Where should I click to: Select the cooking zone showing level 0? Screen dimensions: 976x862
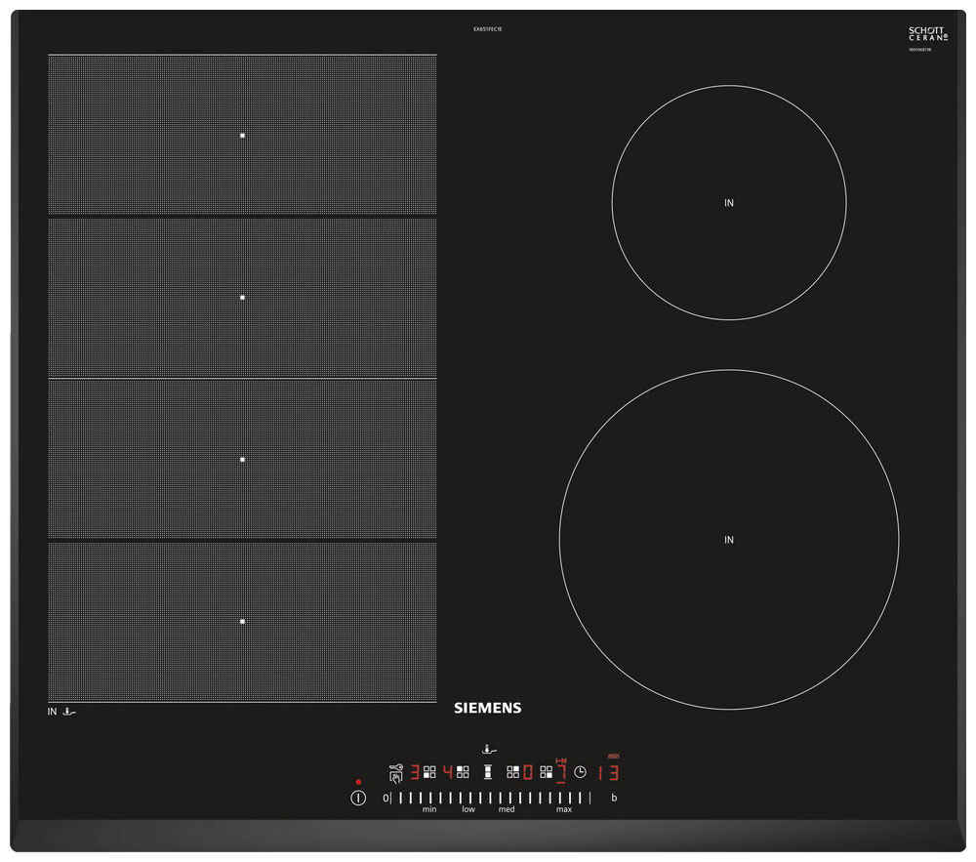[528, 772]
